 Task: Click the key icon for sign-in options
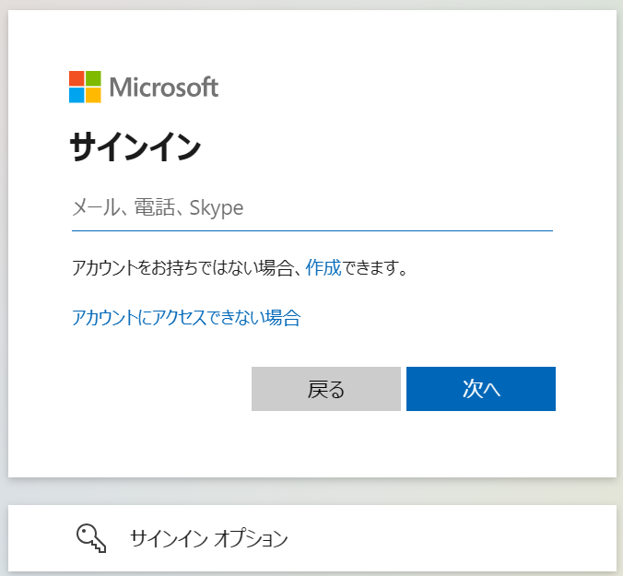(x=91, y=538)
